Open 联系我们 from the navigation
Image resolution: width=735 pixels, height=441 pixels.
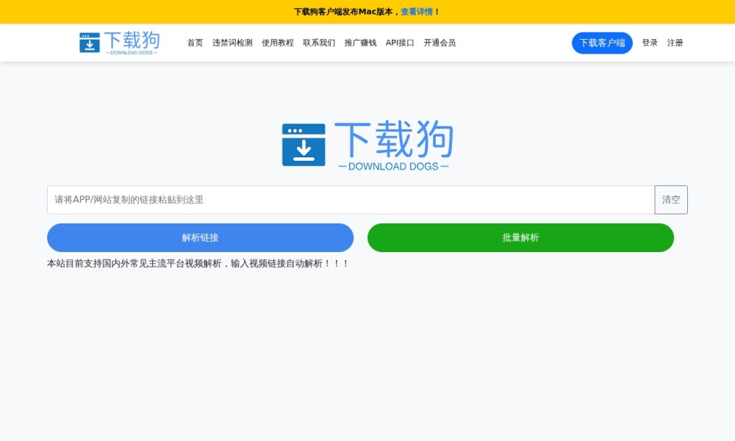point(319,43)
